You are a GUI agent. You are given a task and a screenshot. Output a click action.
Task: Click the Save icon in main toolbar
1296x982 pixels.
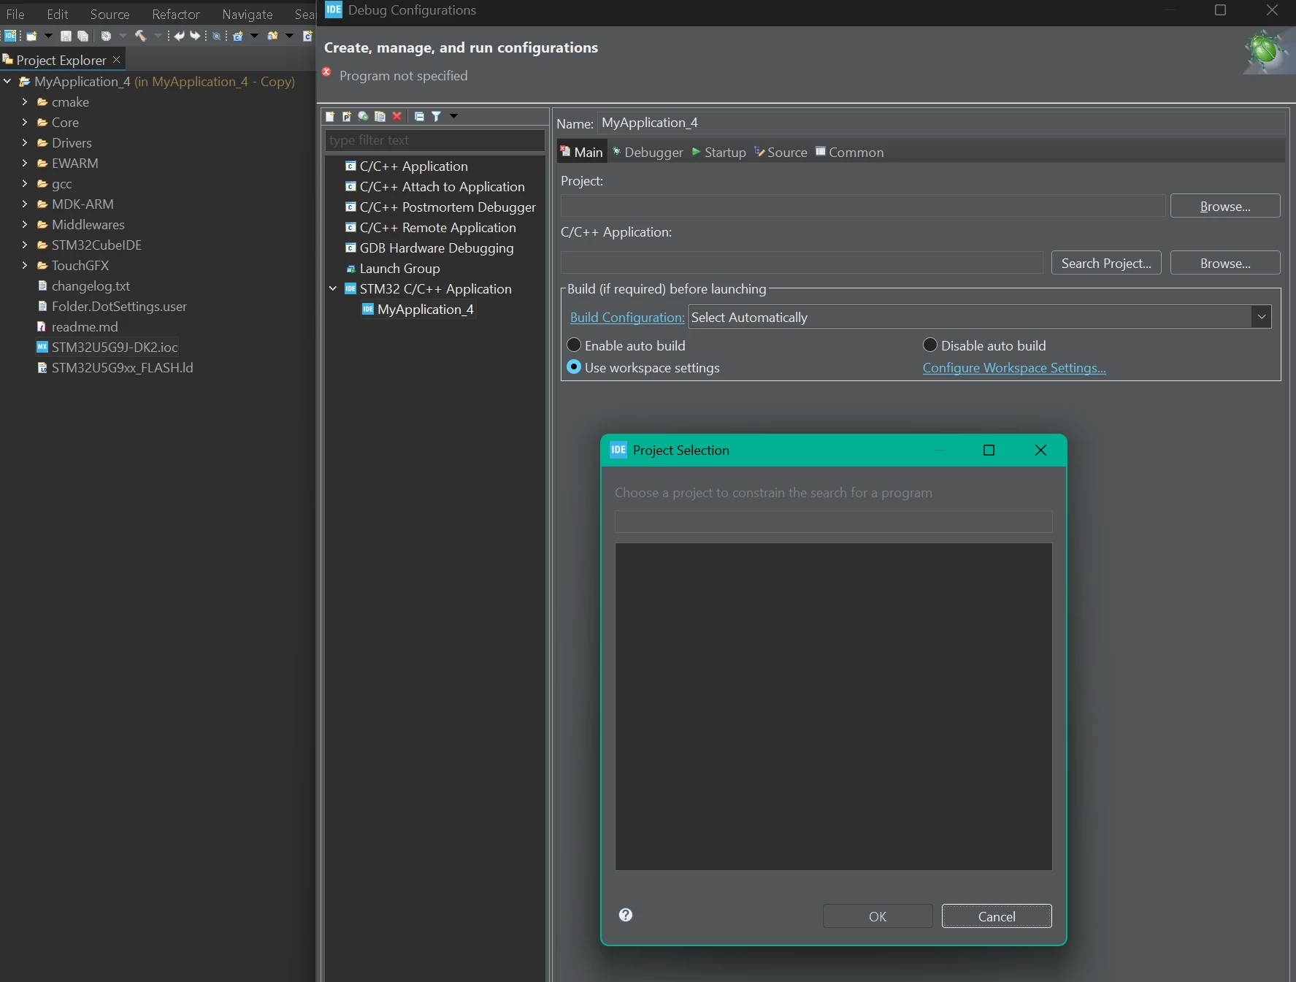[66, 36]
